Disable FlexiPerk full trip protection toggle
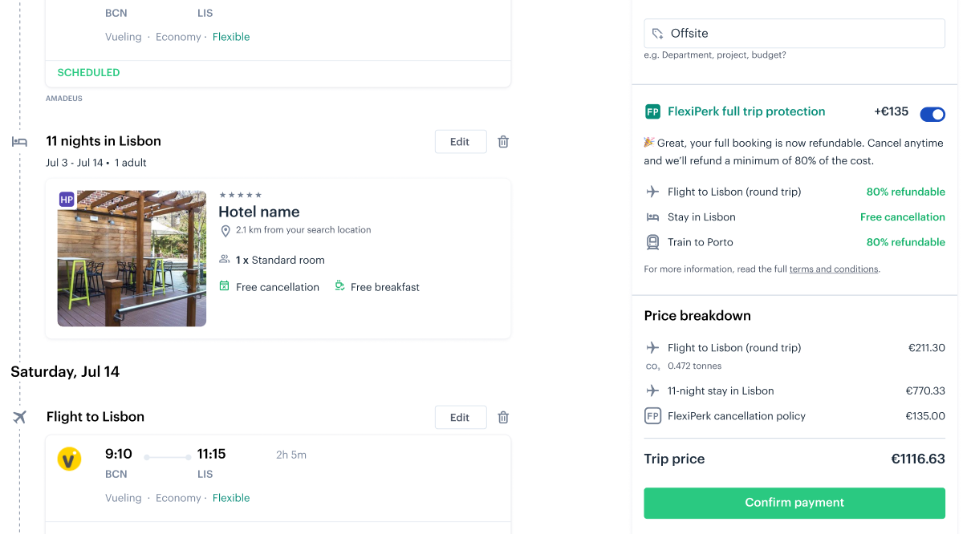 click(932, 115)
